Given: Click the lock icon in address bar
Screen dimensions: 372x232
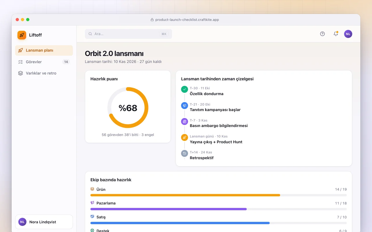Looking at the screenshot, I should [x=152, y=20].
